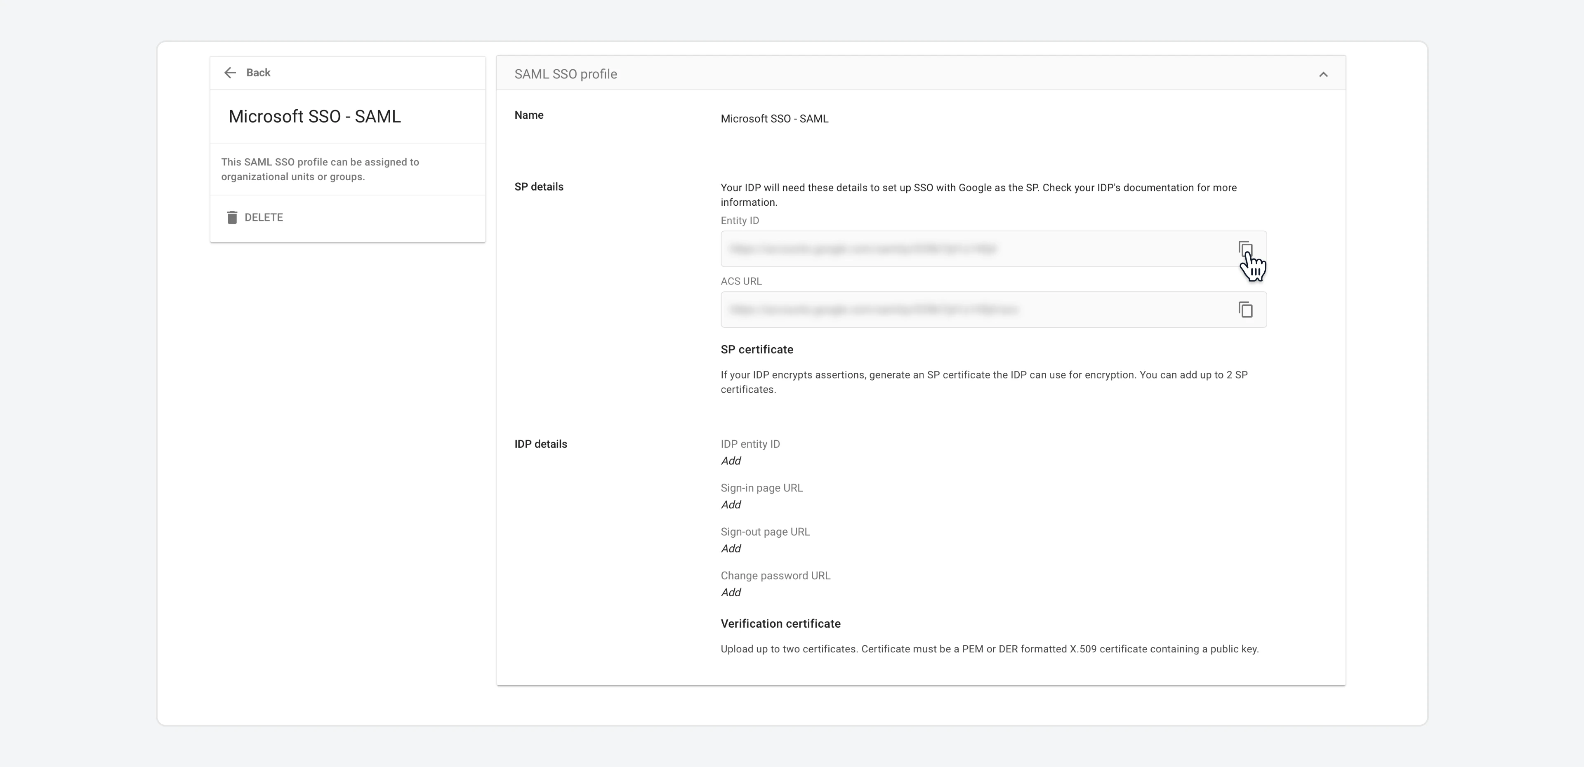Click the 'Upload up to two certificates' text
Viewport: 1584px width, 767px height.
990,649
